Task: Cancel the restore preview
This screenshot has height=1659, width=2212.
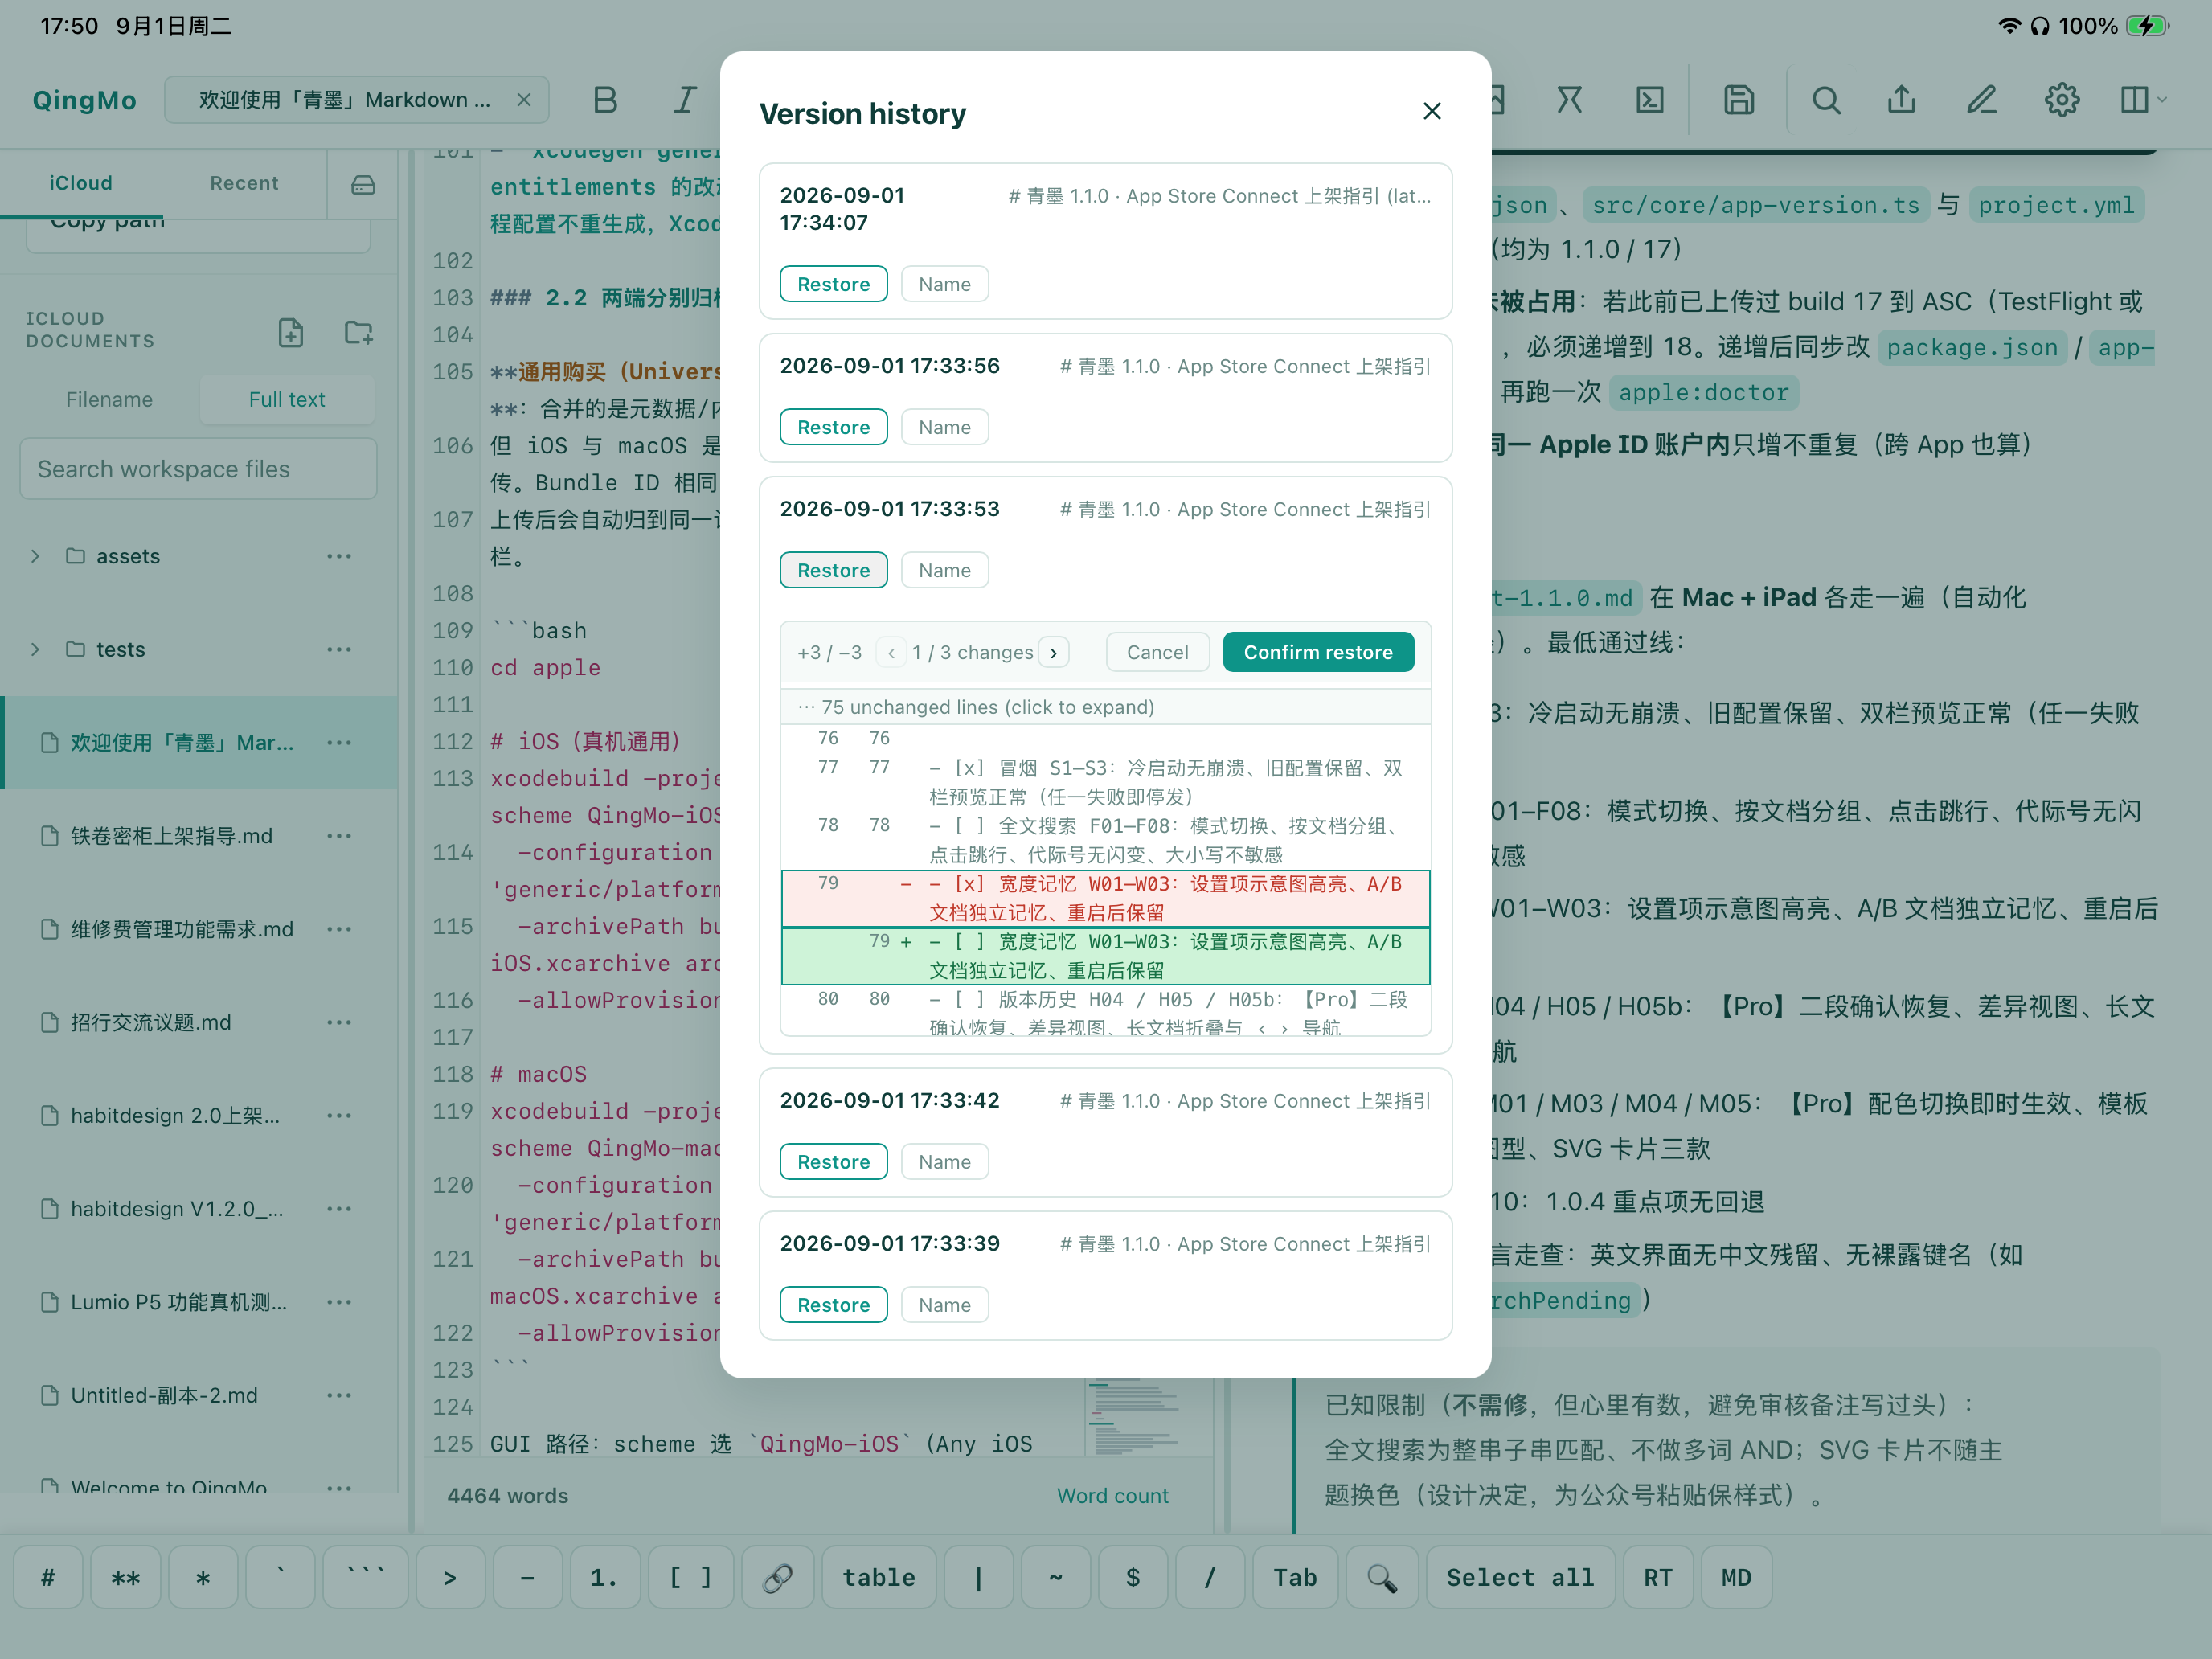Action: 1157,652
